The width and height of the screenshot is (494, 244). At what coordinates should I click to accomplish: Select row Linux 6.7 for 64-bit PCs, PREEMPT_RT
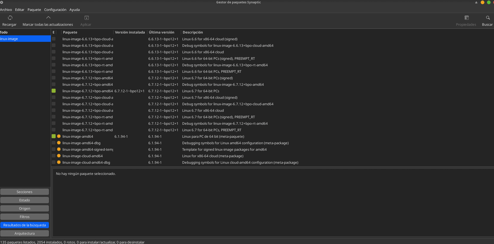coord(273,130)
